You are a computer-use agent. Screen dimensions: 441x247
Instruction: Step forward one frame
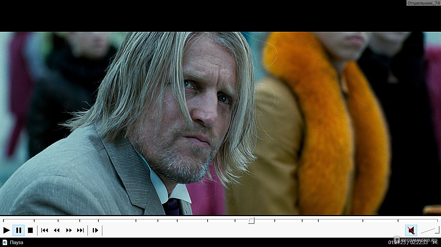(95, 230)
